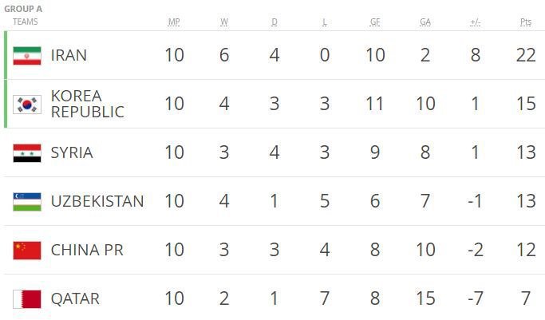Open the QATAR team page
This screenshot has height=320, width=545.
(x=75, y=298)
